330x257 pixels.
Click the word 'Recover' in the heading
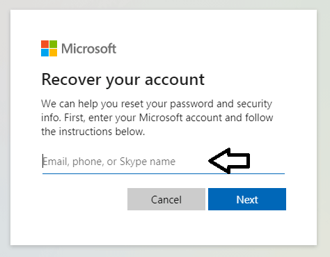tap(72, 79)
